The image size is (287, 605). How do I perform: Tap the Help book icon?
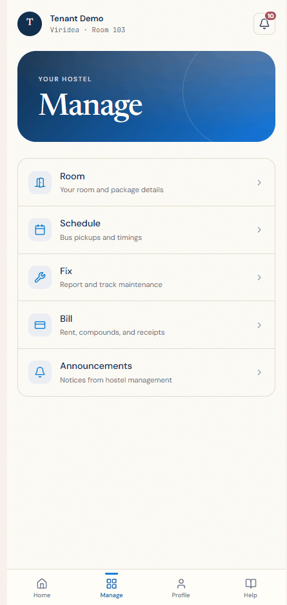click(251, 583)
